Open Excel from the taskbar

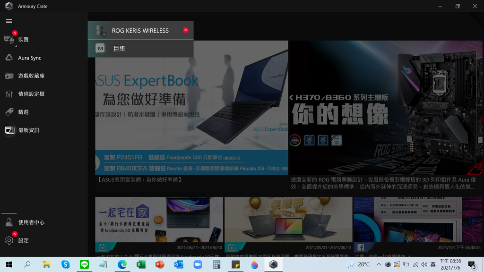tap(141, 264)
